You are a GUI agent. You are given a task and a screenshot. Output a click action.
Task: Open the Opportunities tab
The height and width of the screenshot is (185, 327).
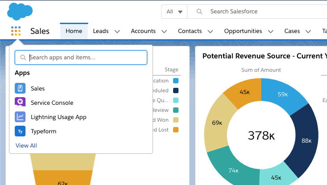243,31
